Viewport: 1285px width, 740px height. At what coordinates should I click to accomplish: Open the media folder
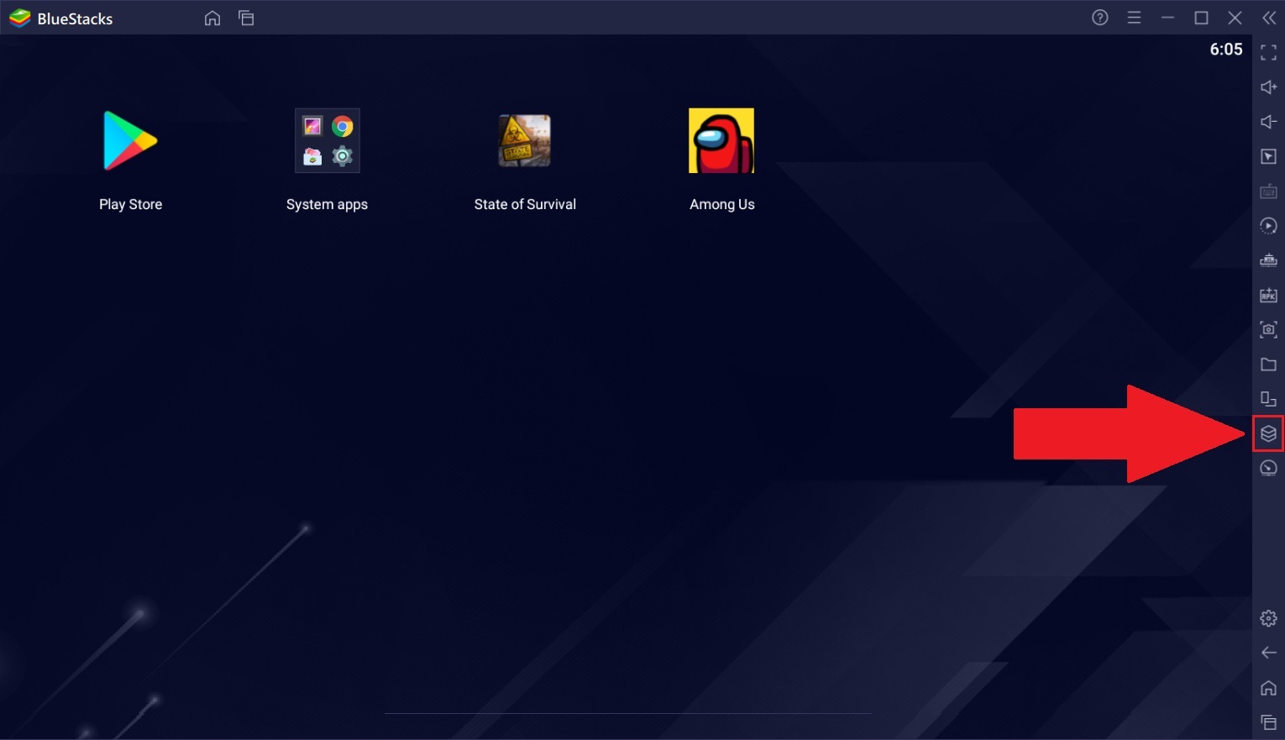pyautogui.click(x=1269, y=365)
